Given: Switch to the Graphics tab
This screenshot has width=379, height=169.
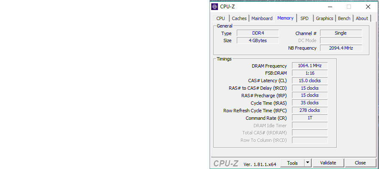Looking at the screenshot, I should coord(324,18).
